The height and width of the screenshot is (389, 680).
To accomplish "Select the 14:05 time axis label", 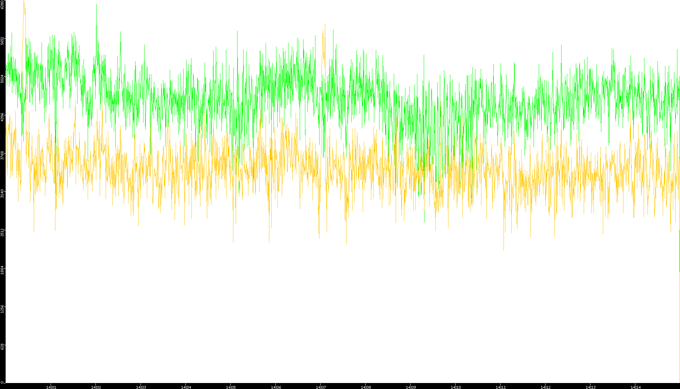I will tap(231, 387).
